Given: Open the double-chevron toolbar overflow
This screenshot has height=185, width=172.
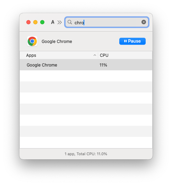Looking at the screenshot, I should point(60,22).
